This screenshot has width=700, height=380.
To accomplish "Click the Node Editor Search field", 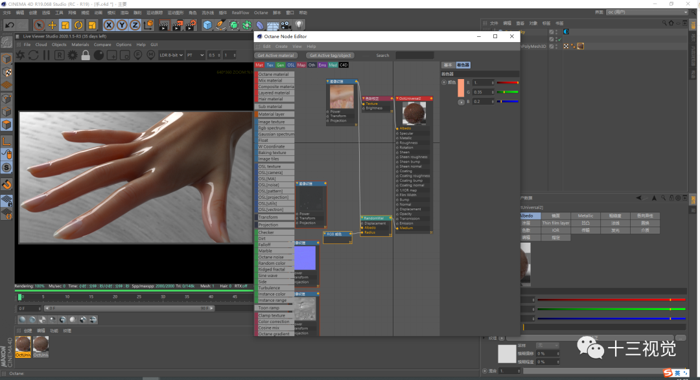I will click(415, 55).
